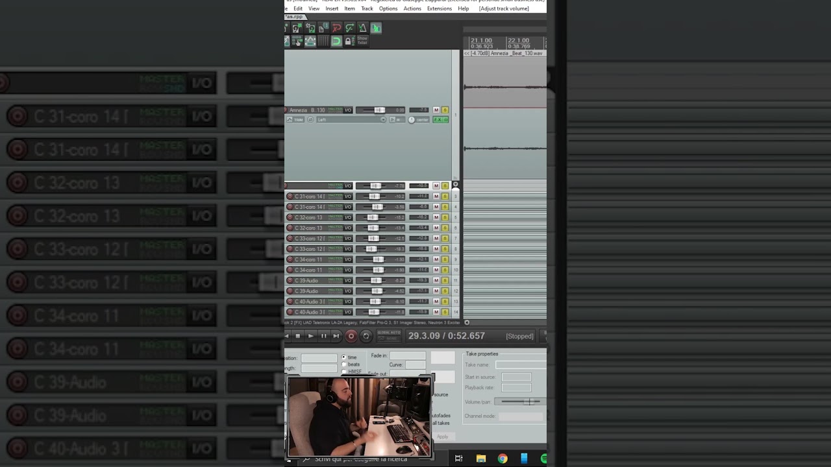Toggle phase invert on Amnezia track

tap(310, 120)
